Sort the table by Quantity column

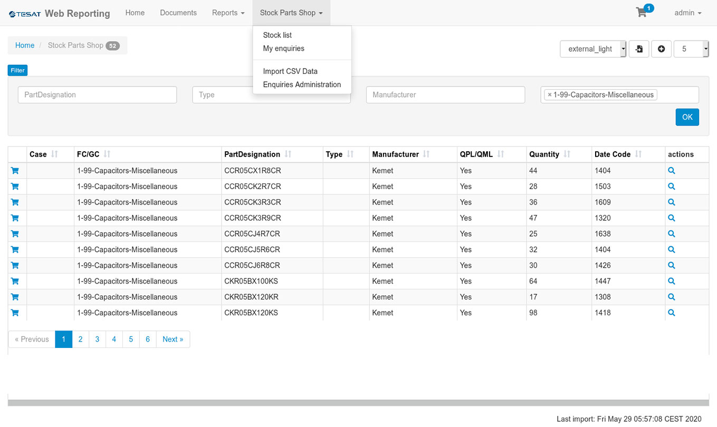(x=567, y=154)
